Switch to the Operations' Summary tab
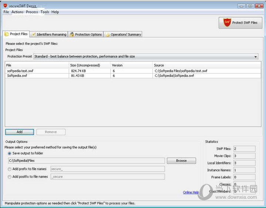 123,34
